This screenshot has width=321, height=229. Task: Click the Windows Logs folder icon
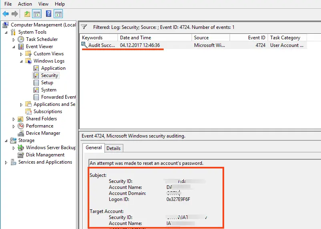(28, 61)
